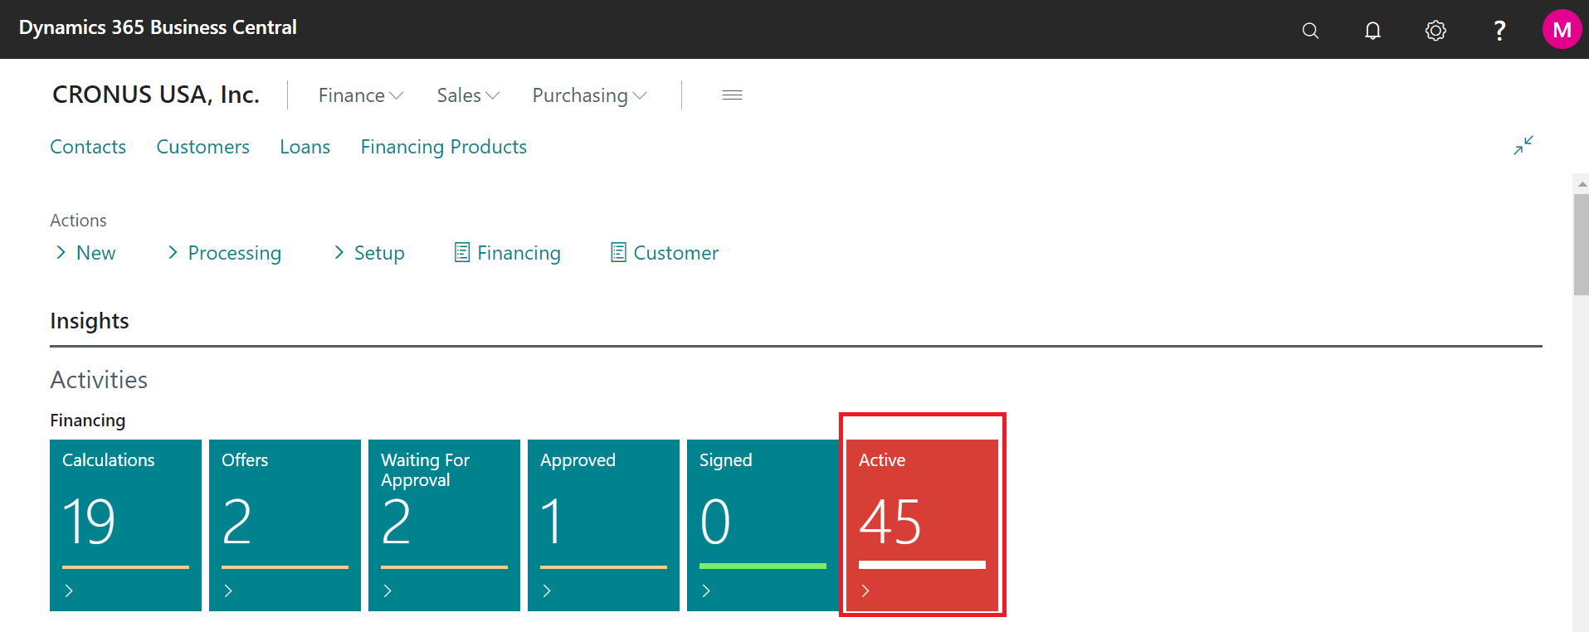Expand the Processing actions group

click(x=224, y=253)
